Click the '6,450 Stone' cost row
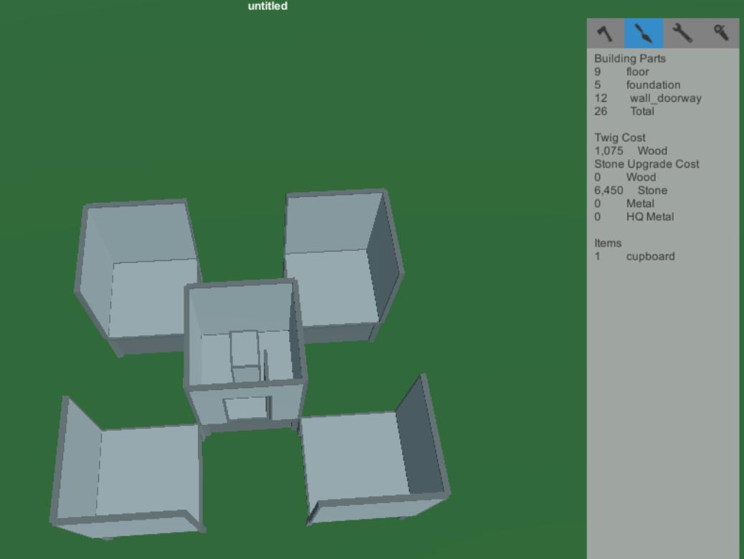744x559 pixels. pyautogui.click(x=631, y=190)
